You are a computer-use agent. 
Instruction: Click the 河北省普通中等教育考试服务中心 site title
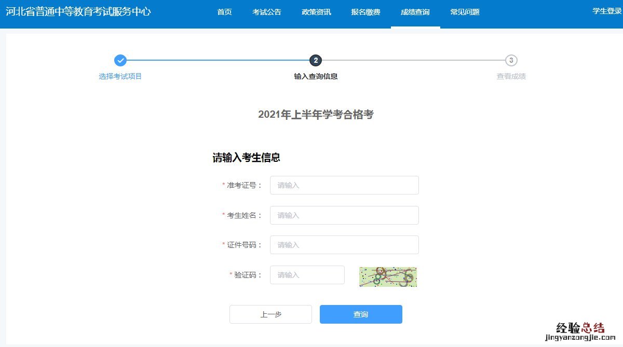(x=78, y=11)
